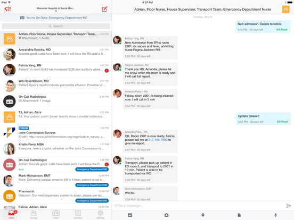Image resolution: width=294 pixels, height=220 pixels.
Task: Attach a photo from the gallery icon
Action: click(x=130, y=215)
